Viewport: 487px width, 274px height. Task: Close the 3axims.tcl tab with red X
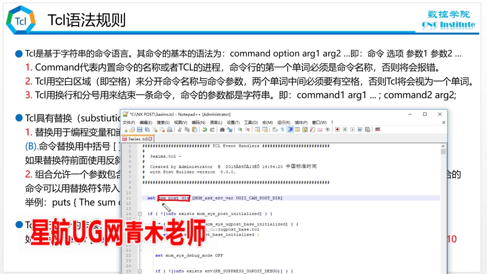[x=150, y=139]
